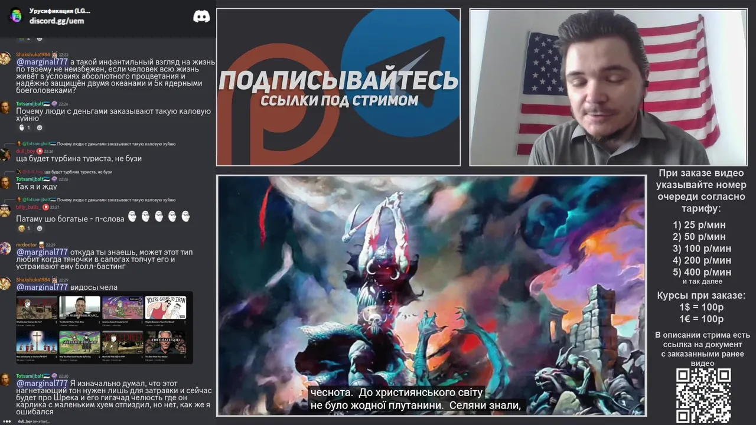The height and width of the screenshot is (425, 756).
Task: Open the 'THEY HATE GOD' video thumbnail
Action: 166,342
